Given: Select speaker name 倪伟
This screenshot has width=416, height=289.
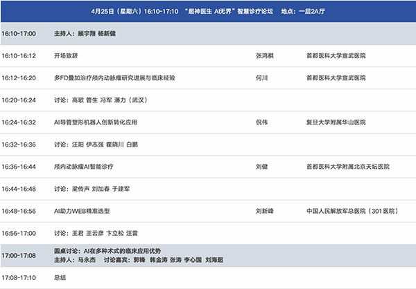Looking at the screenshot, I should [262, 122].
